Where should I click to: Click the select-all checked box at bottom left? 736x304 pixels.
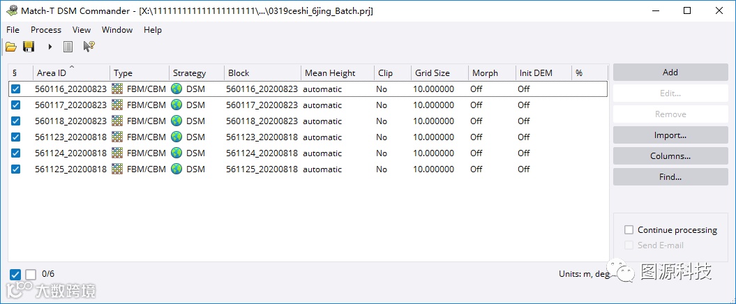pos(15,275)
